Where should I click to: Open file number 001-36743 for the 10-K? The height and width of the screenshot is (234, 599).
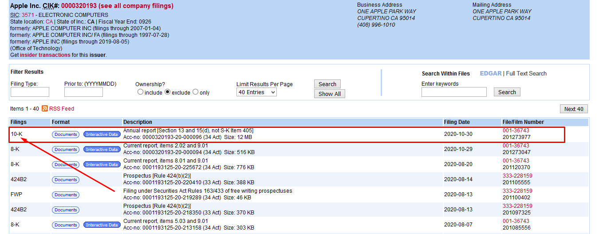pyautogui.click(x=516, y=131)
